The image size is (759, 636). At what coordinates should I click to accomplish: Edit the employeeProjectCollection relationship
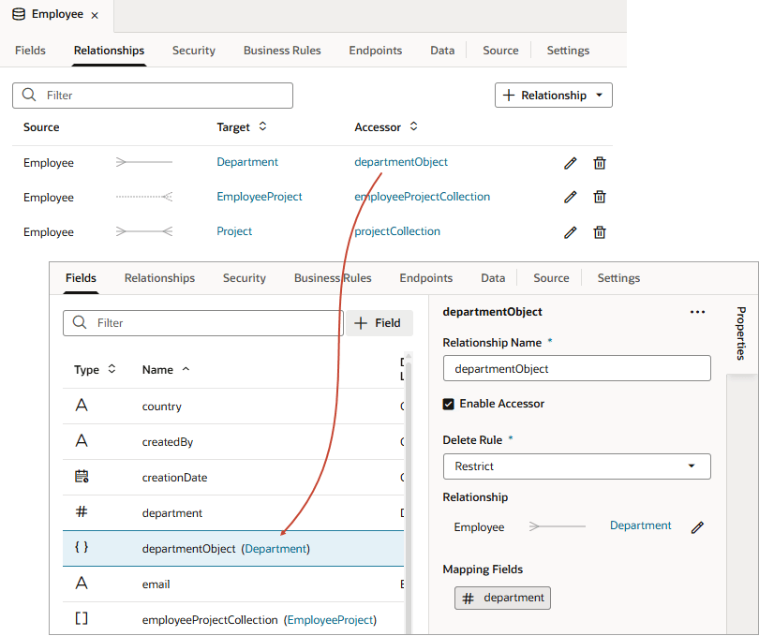coord(571,197)
